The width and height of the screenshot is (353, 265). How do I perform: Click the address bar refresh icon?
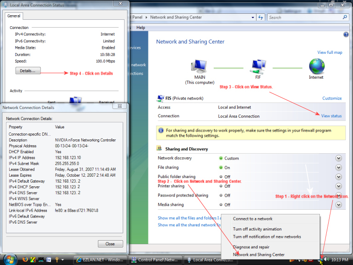(x=261, y=17)
